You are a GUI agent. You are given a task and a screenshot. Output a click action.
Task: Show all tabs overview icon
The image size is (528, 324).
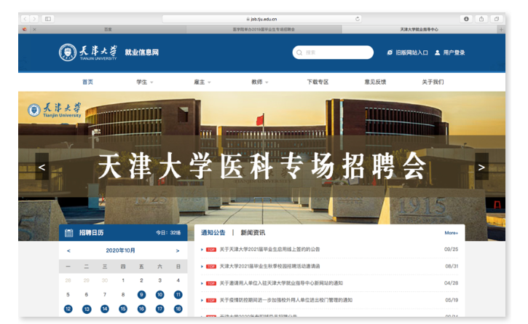(x=497, y=19)
